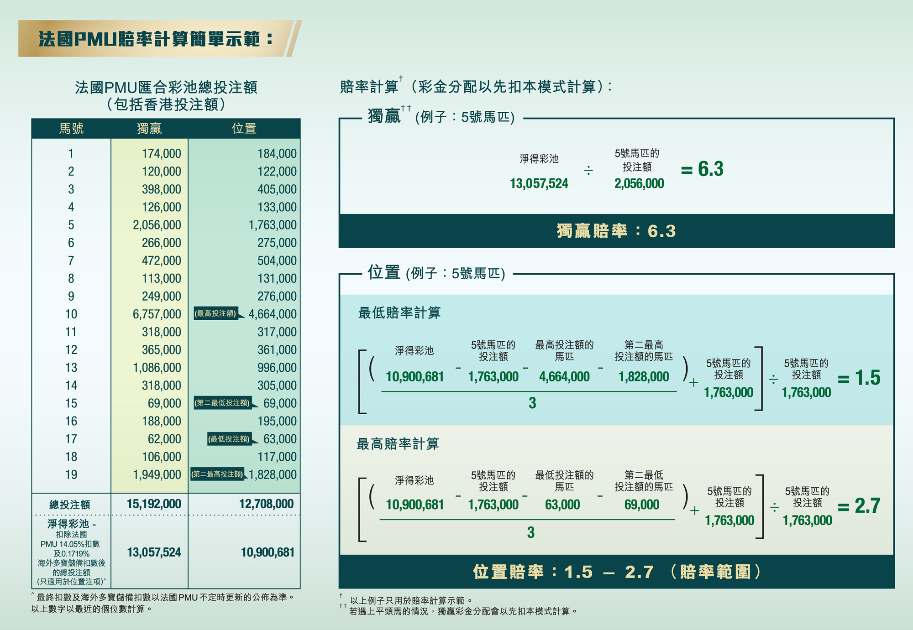The image size is (913, 630).
Task: Click the 第二最高投注額 tag on row 19
Action: [217, 474]
